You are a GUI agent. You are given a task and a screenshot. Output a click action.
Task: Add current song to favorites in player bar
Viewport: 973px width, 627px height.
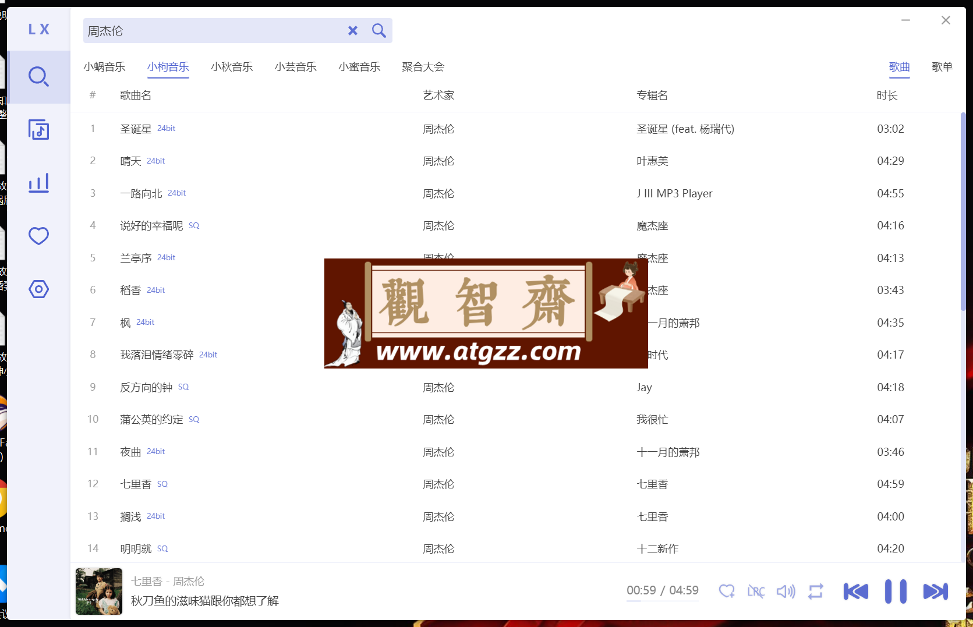(726, 591)
